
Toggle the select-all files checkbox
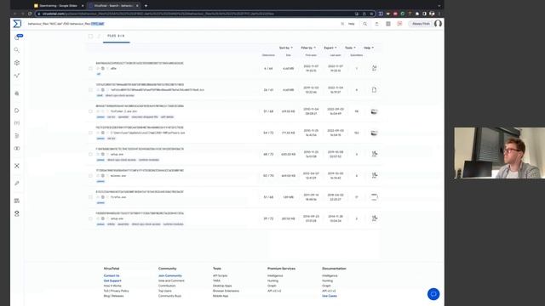(91, 36)
